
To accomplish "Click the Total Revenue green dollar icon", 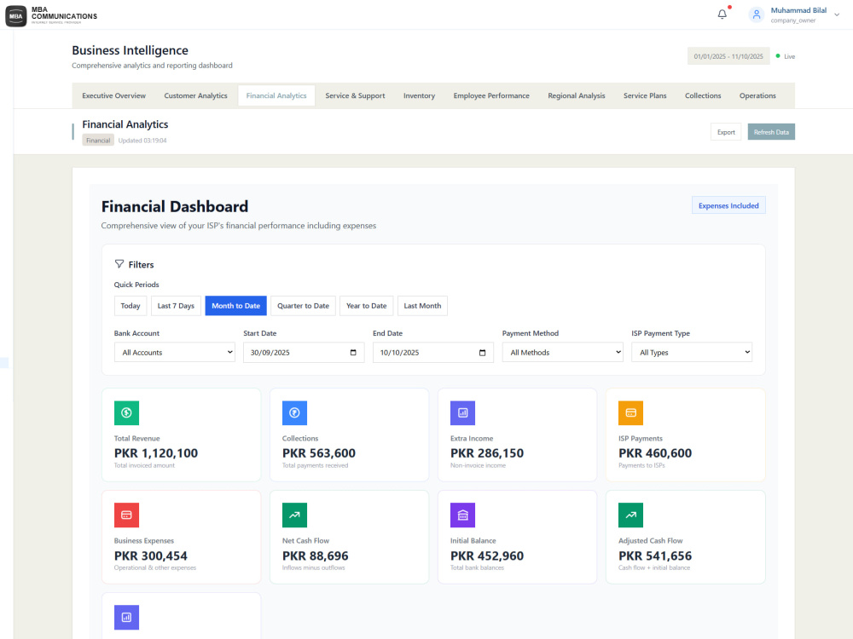I will pos(126,413).
